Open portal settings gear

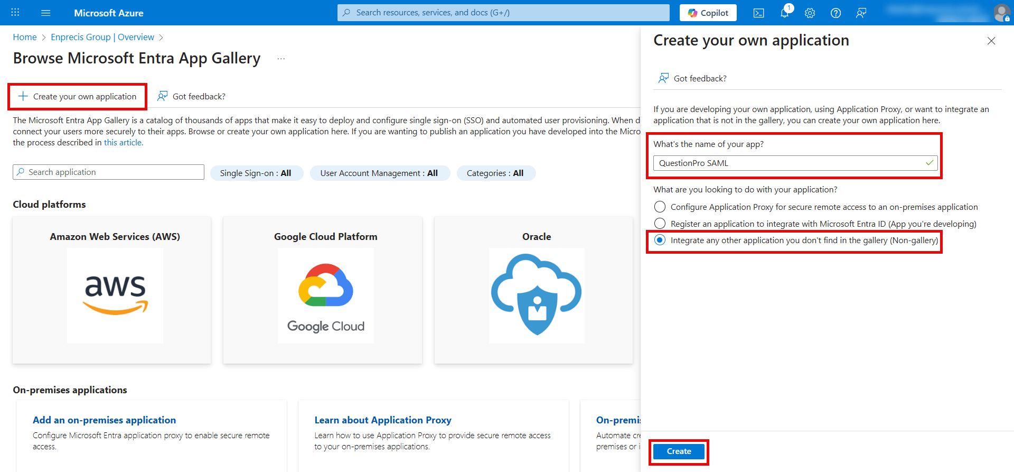click(810, 13)
